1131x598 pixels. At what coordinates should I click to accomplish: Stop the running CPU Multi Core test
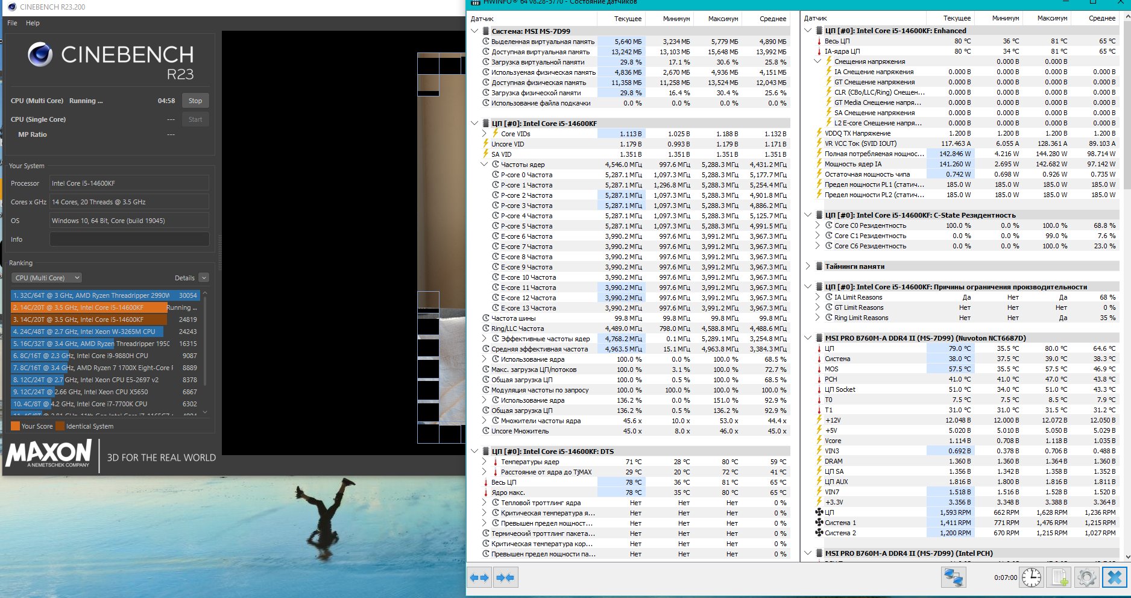(x=195, y=101)
